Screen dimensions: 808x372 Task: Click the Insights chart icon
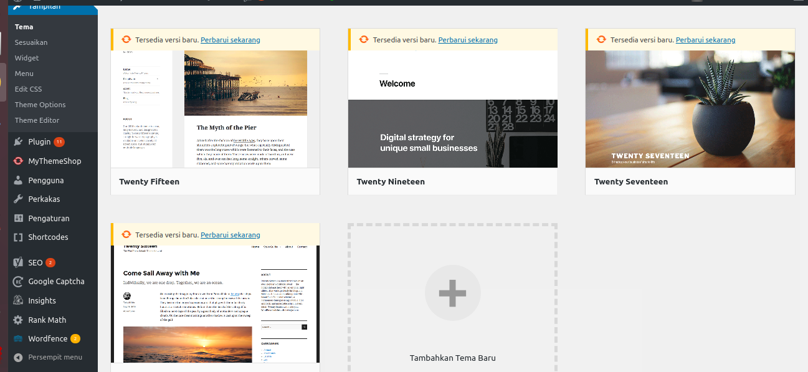click(x=18, y=300)
